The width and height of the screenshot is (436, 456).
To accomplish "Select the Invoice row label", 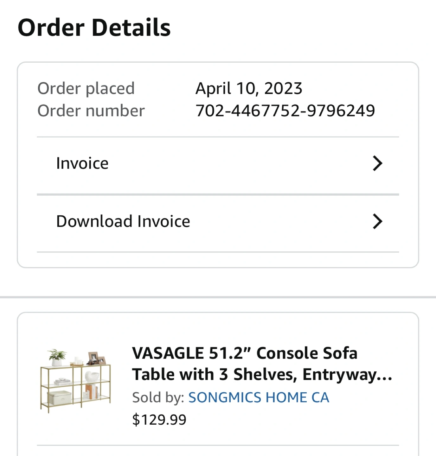I will (x=82, y=163).
